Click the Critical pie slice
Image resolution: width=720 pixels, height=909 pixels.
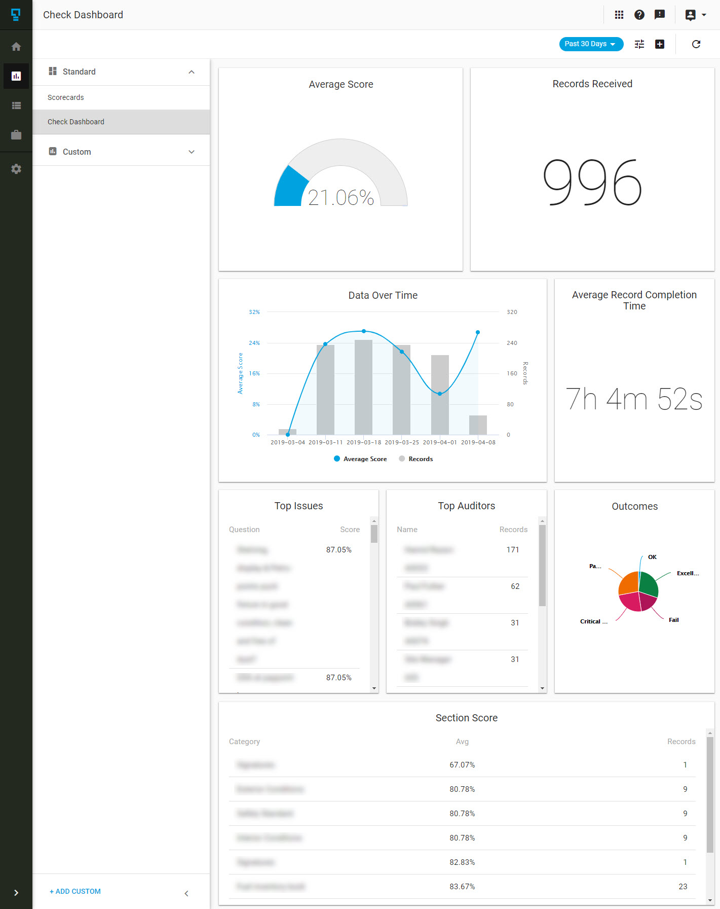(629, 601)
